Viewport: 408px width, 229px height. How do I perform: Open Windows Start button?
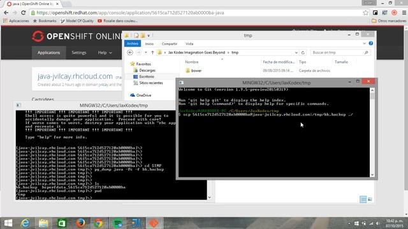[8, 223]
